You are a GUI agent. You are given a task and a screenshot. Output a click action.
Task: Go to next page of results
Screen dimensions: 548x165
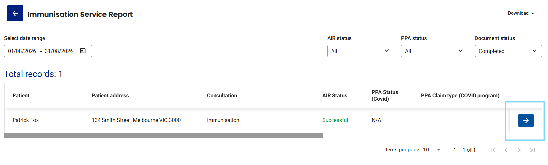(x=519, y=150)
